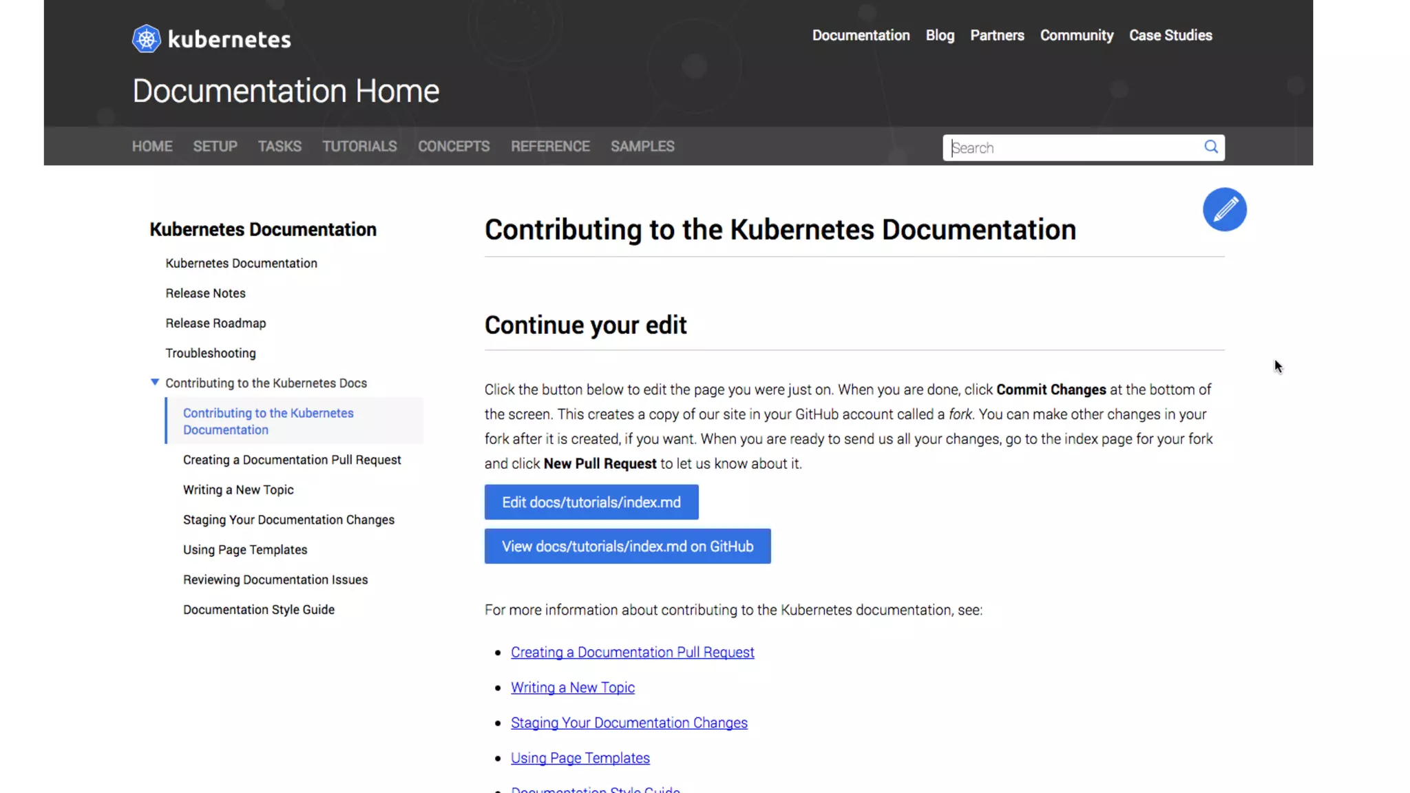Image resolution: width=1410 pixels, height=793 pixels.
Task: Collapse Contributing to the Kubernetes Docs section
Action: 155,382
